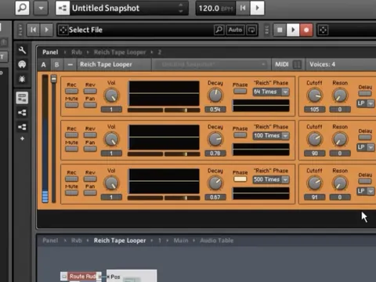Click the minus collapse button next to B
Viewport: 376px width, 282px height.
(x=70, y=64)
